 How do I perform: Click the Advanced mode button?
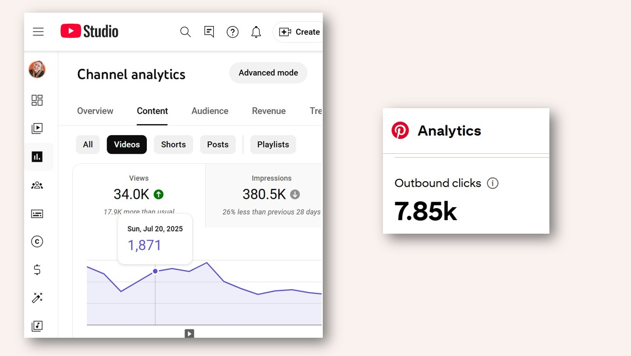[x=268, y=73]
